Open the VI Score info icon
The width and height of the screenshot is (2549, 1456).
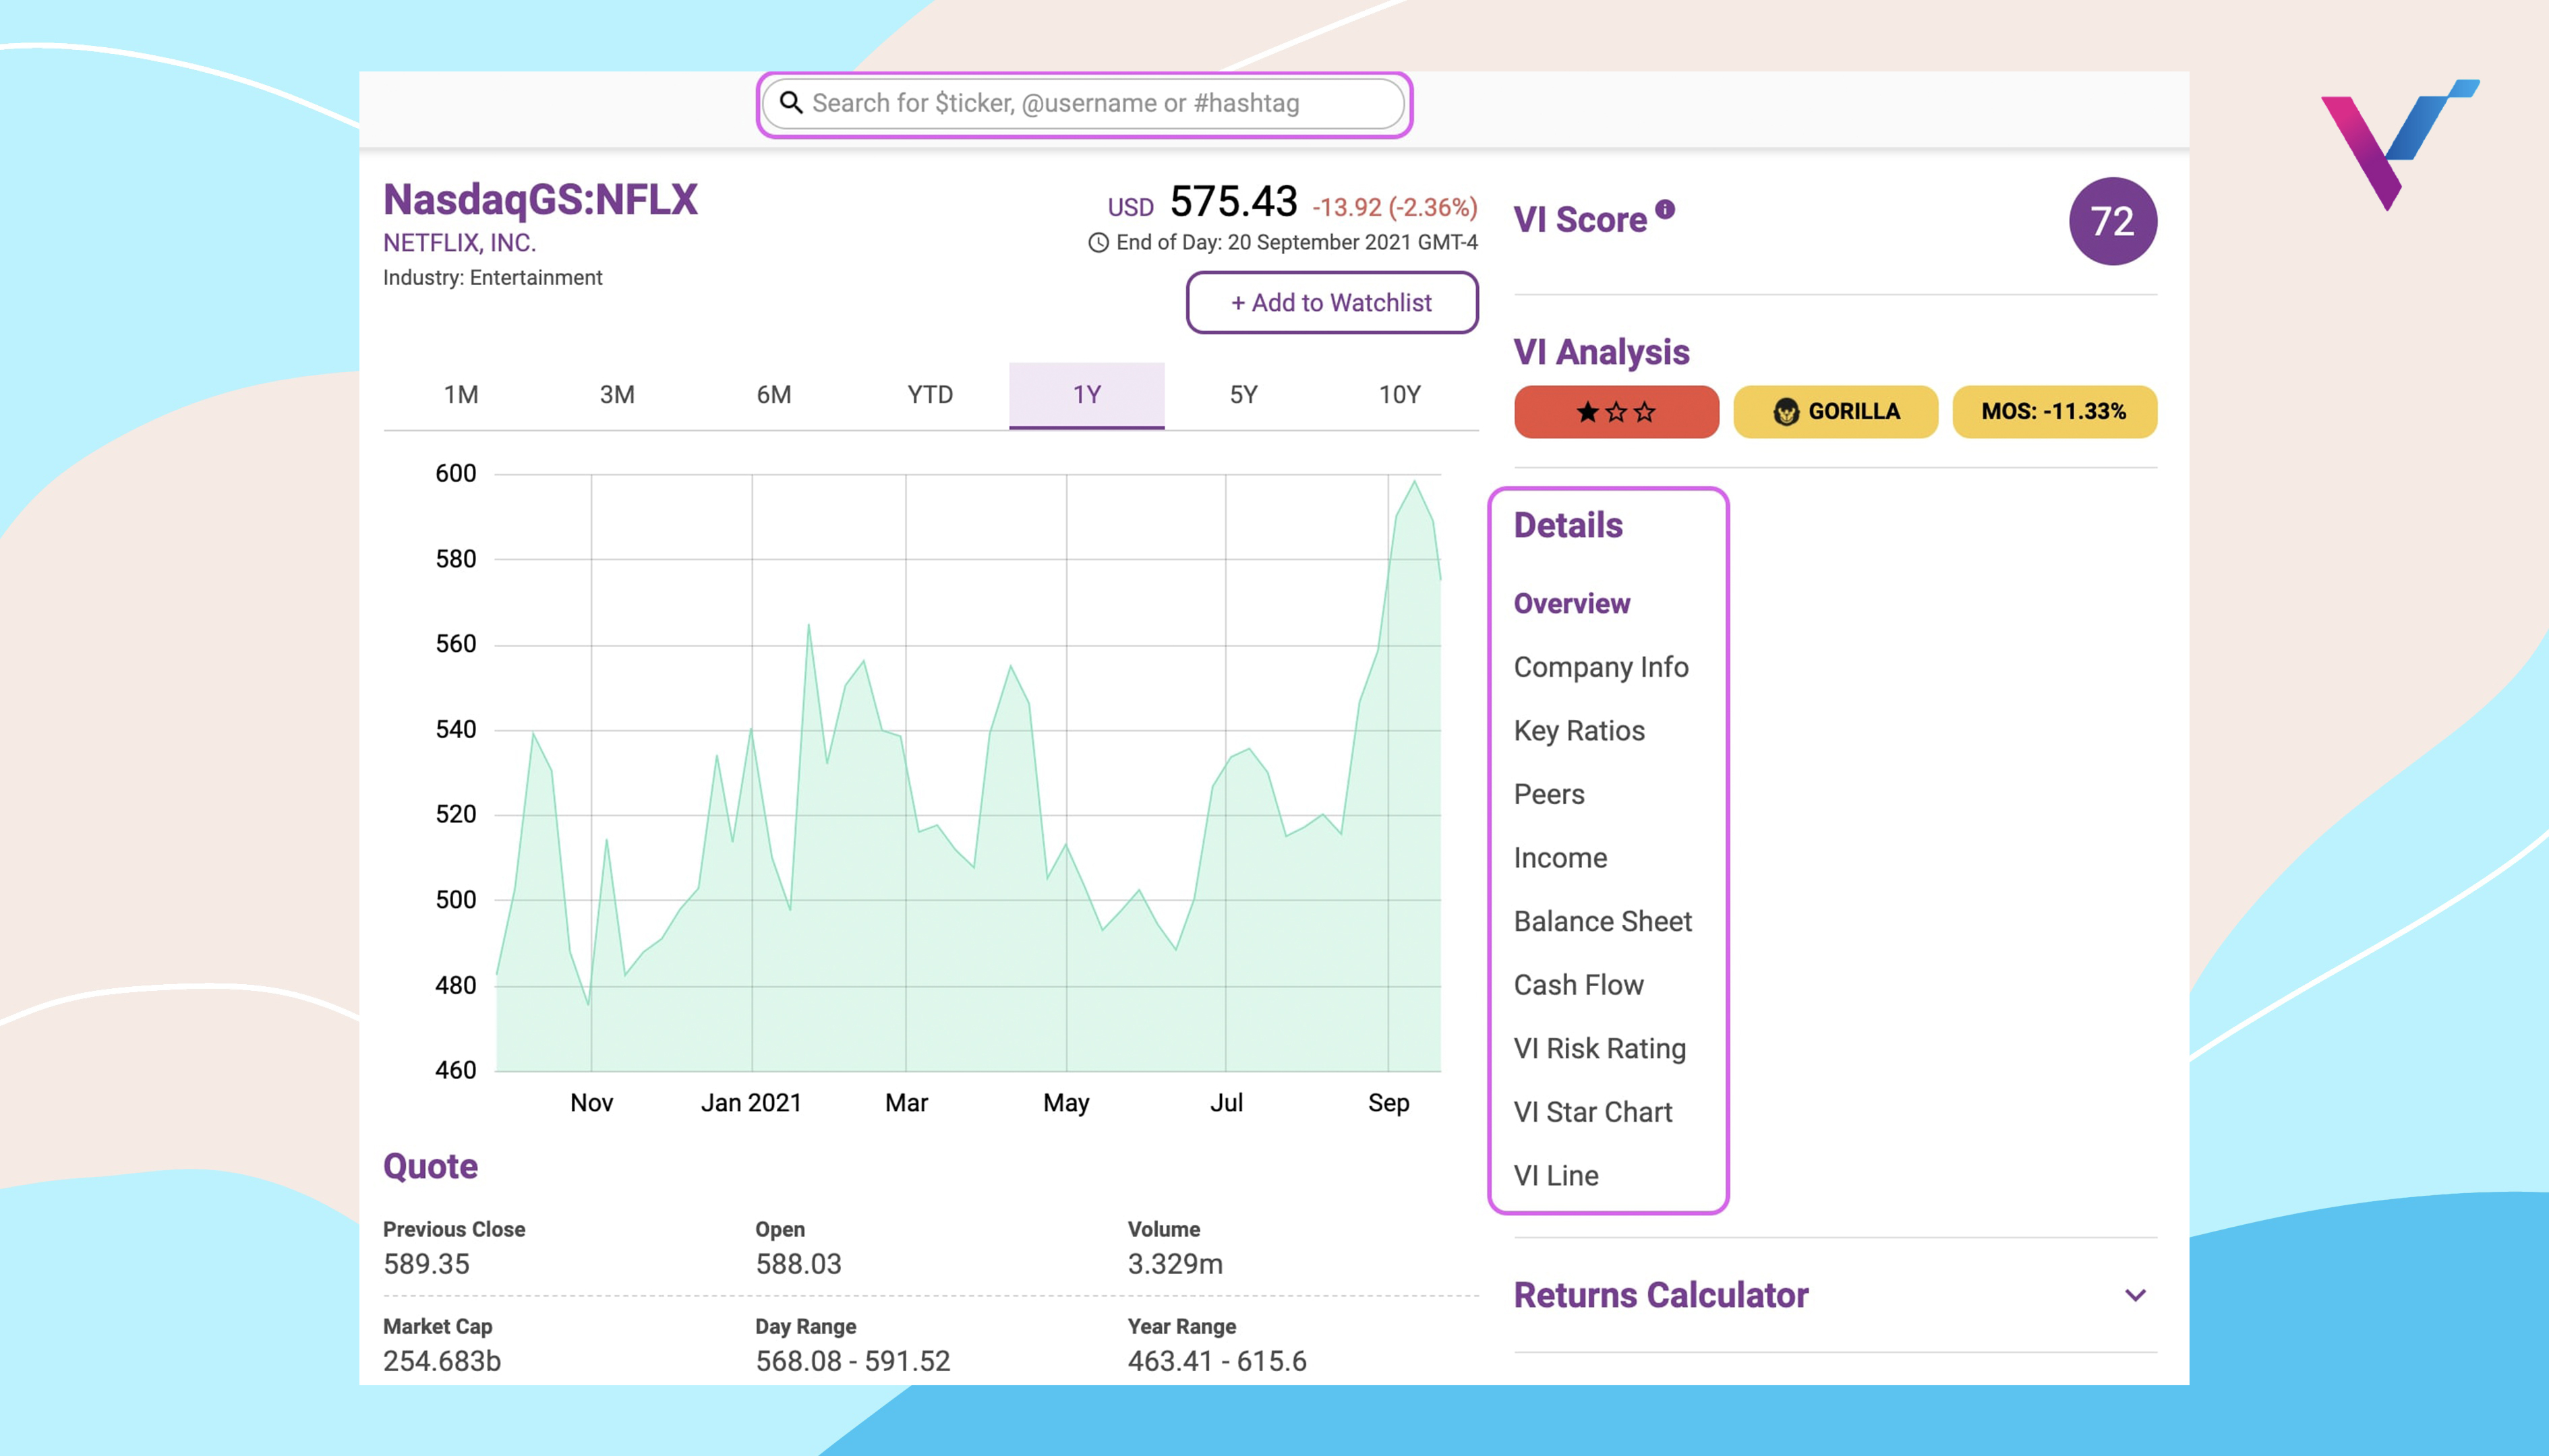[1665, 209]
